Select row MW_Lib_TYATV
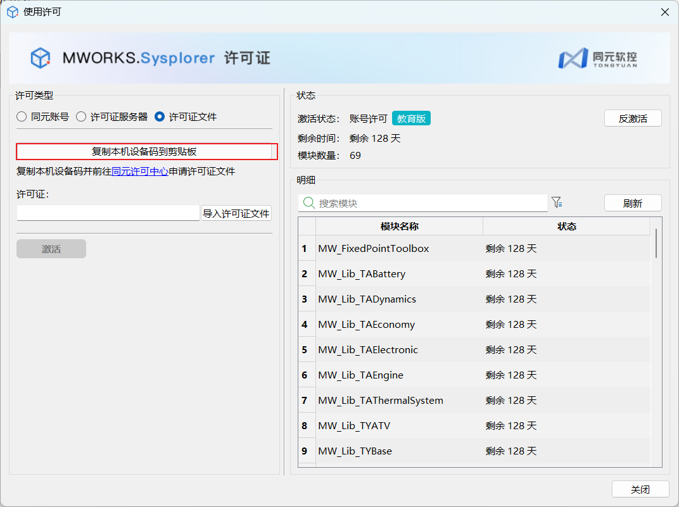679x507 pixels. [474, 426]
